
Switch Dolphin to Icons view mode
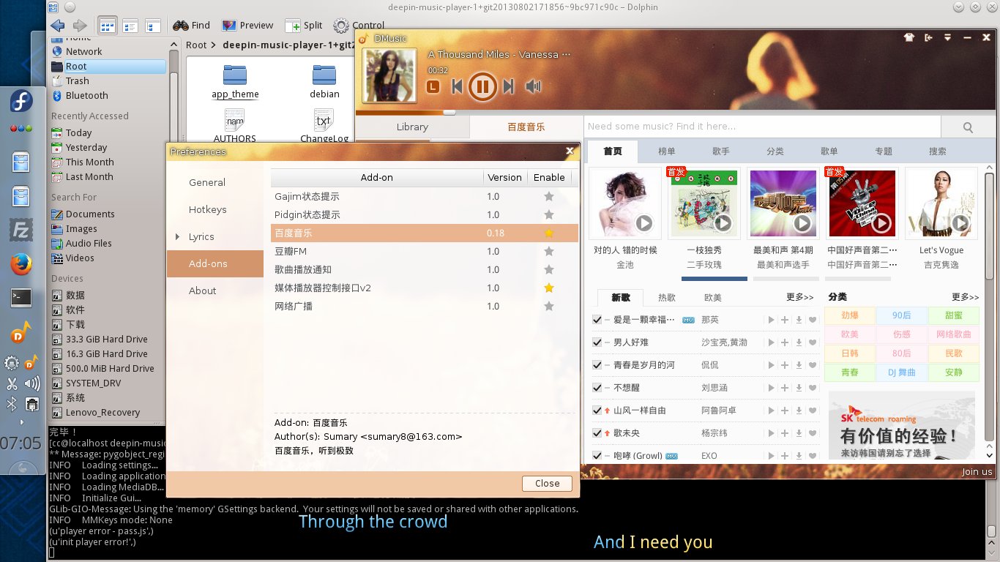click(x=108, y=26)
